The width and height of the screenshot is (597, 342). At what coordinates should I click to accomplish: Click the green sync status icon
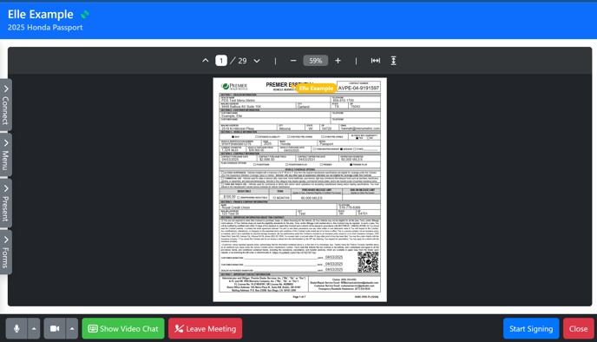point(85,15)
